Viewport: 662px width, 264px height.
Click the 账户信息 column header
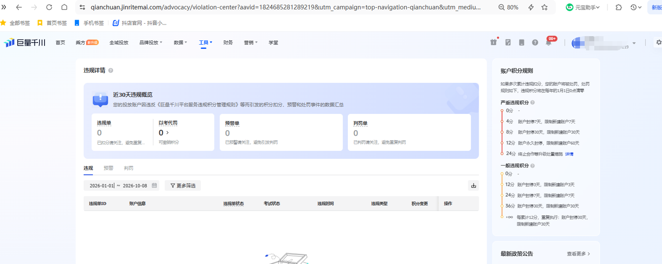click(x=138, y=203)
